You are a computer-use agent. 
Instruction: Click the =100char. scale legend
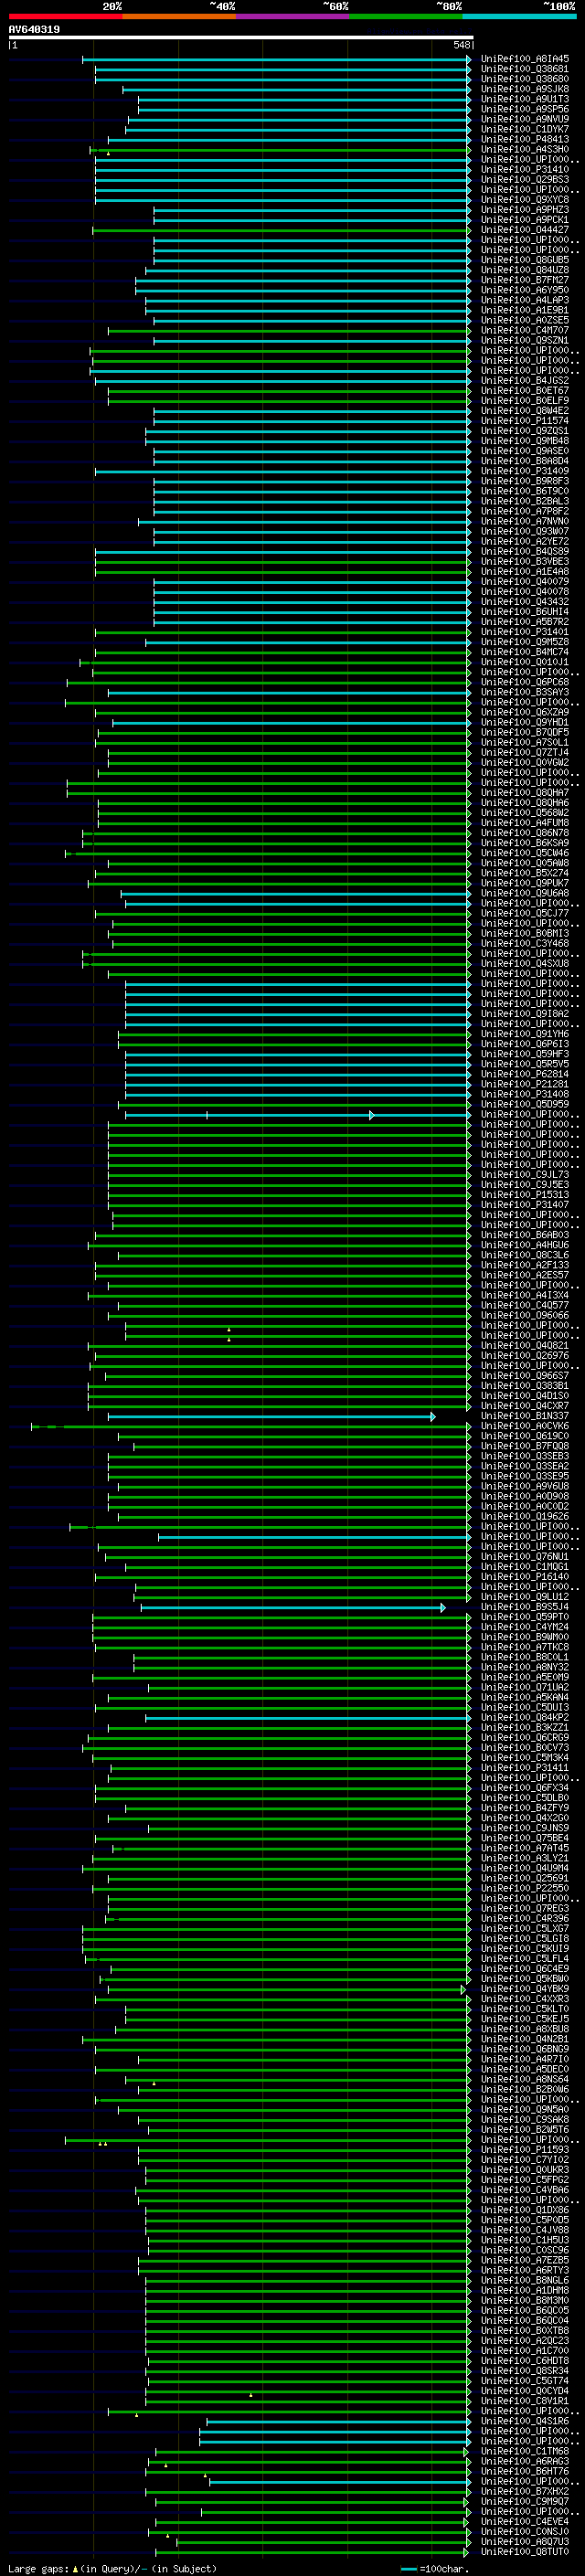(434, 2569)
